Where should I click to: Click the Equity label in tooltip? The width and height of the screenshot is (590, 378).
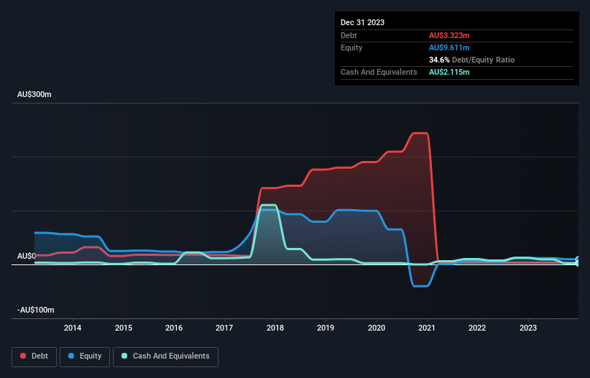(x=351, y=47)
